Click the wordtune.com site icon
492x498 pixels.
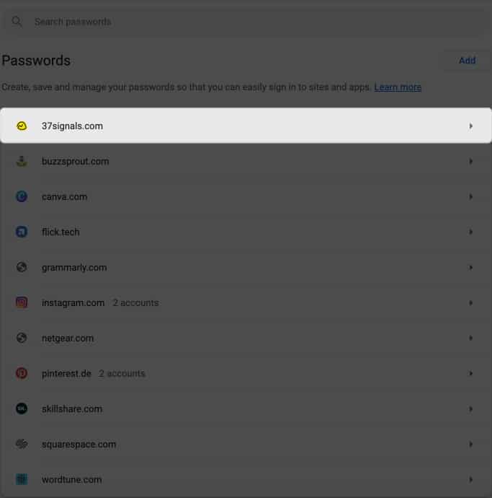pos(22,480)
